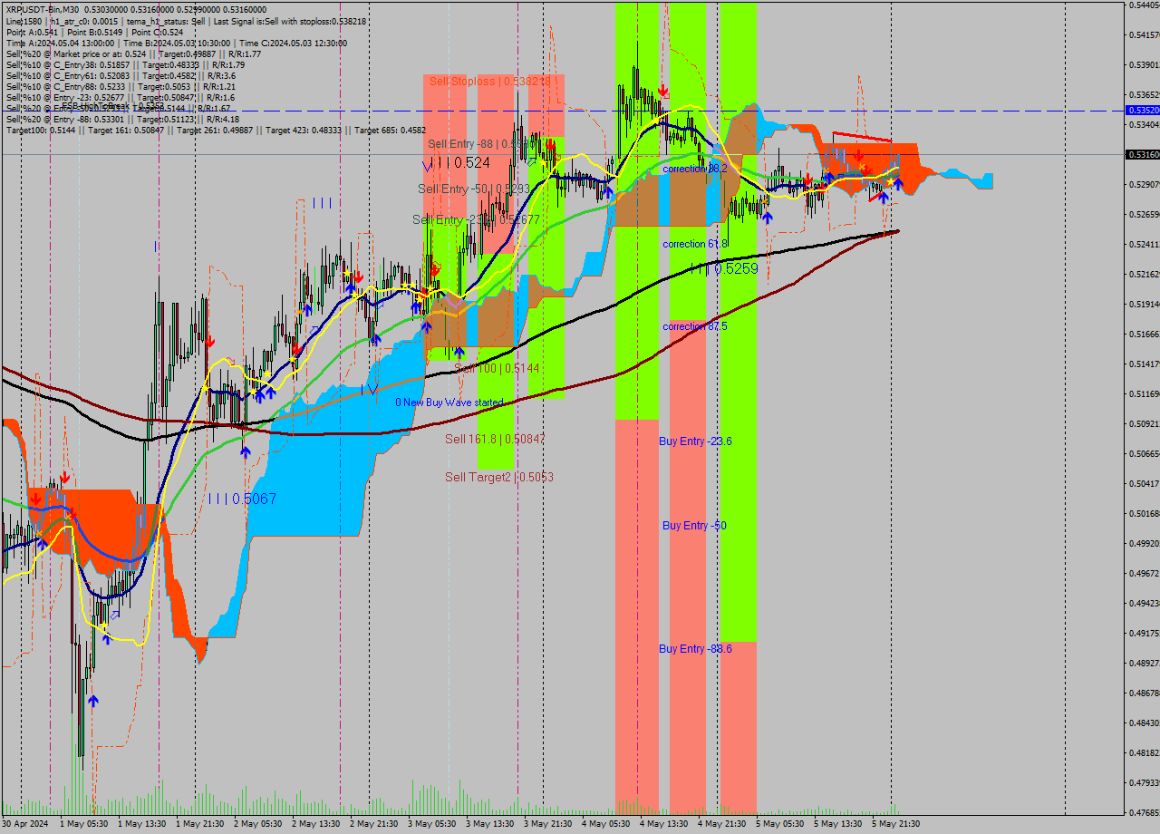Click the '30 Apr 2024' time axis label
Viewport: 1160px width, 834px height.
pyautogui.click(x=25, y=824)
